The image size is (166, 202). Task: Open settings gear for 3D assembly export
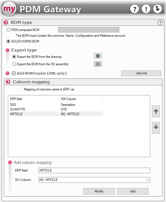(x=98, y=64)
